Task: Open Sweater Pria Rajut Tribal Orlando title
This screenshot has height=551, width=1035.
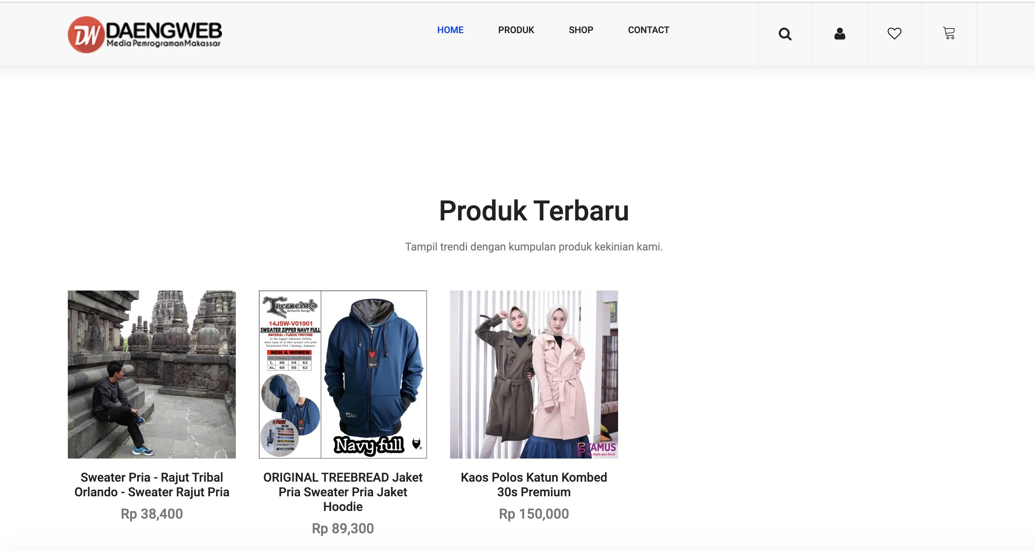Action: pyautogui.click(x=151, y=485)
